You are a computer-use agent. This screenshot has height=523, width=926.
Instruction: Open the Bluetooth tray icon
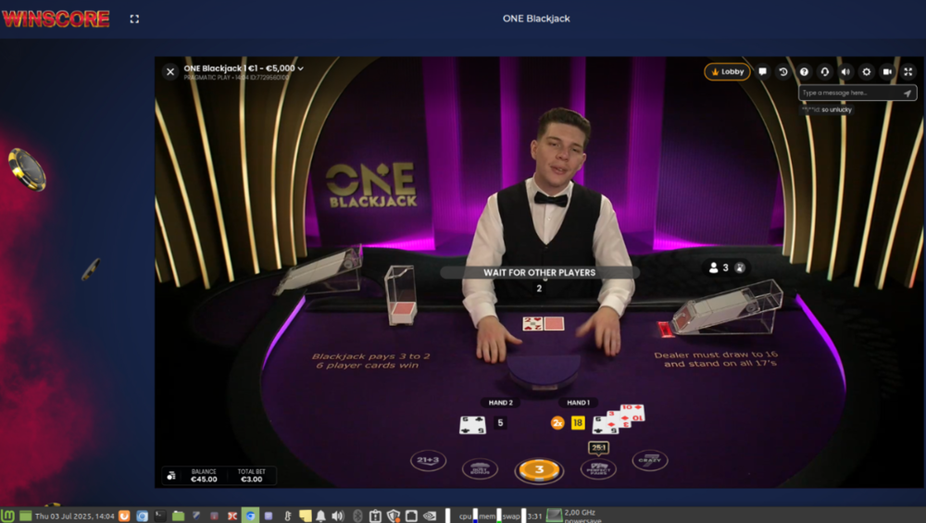tap(357, 516)
